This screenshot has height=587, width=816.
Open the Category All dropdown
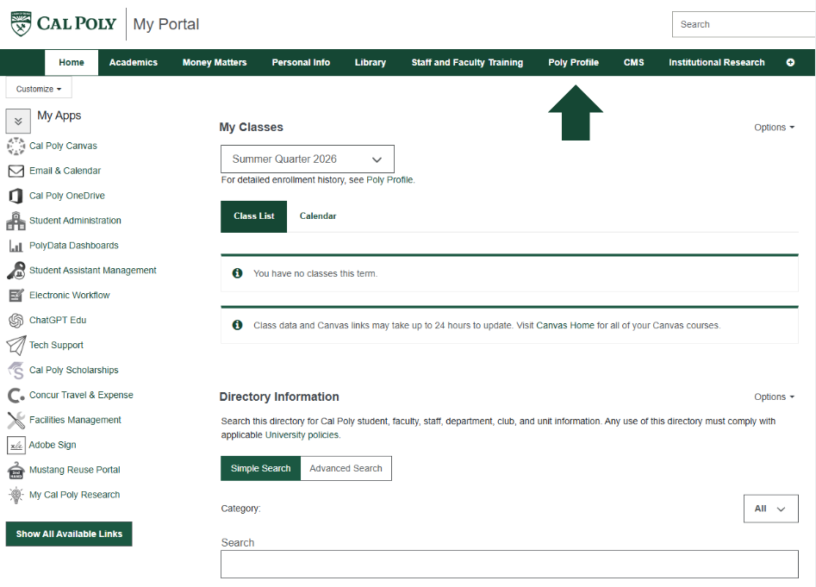pyautogui.click(x=770, y=509)
